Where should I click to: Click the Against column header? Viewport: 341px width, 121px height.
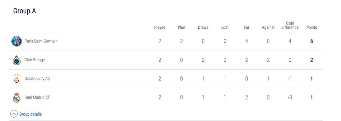(x=268, y=28)
